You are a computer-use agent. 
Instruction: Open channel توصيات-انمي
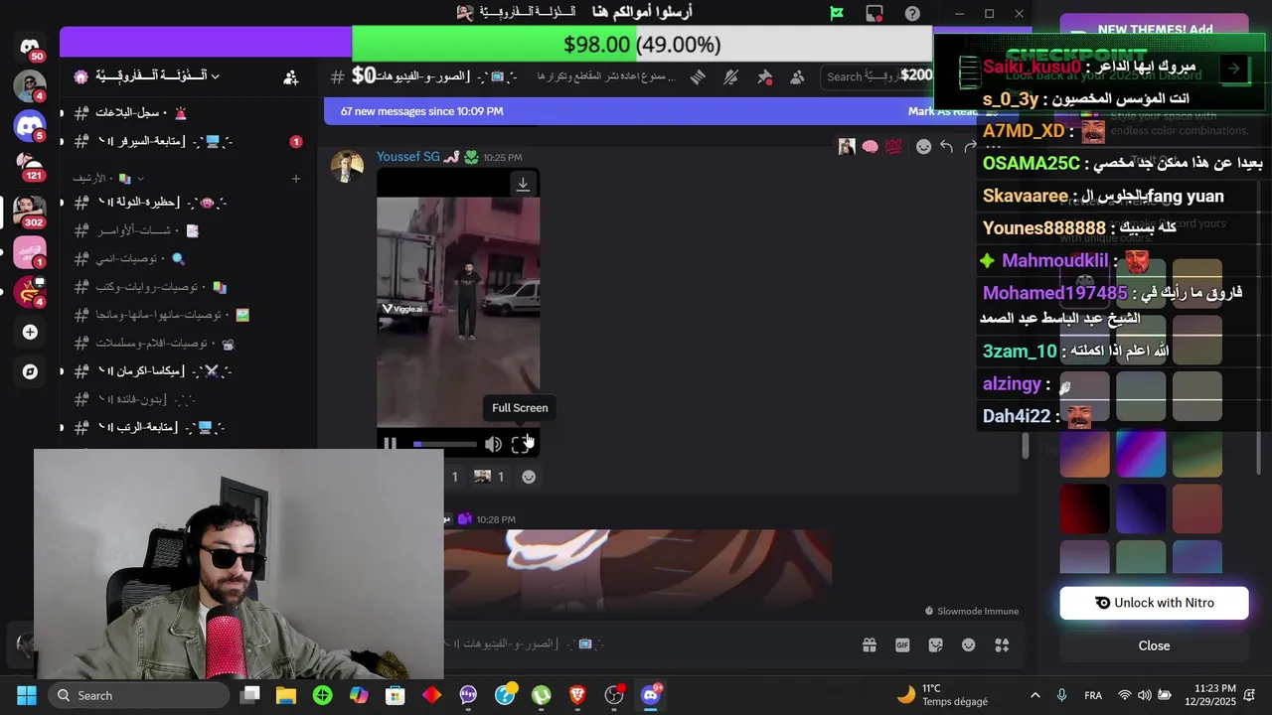(x=187, y=258)
